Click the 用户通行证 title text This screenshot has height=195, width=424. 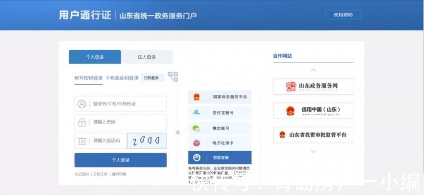pos(85,15)
